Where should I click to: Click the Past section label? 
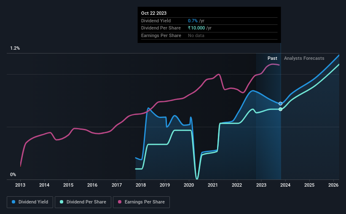[x=272, y=58]
